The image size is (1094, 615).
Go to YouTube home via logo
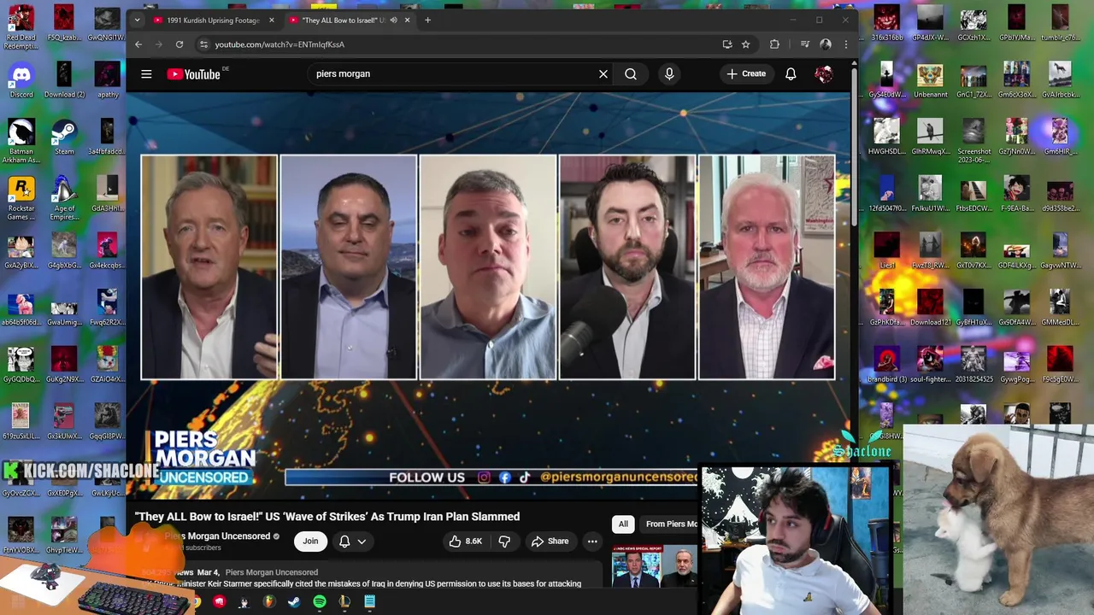coord(194,74)
